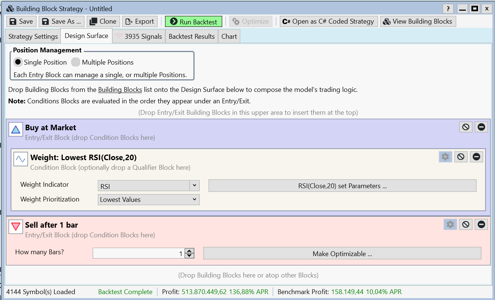The width and height of the screenshot is (495, 300).
Task: Click the help question mark button
Action: tap(448, 9)
